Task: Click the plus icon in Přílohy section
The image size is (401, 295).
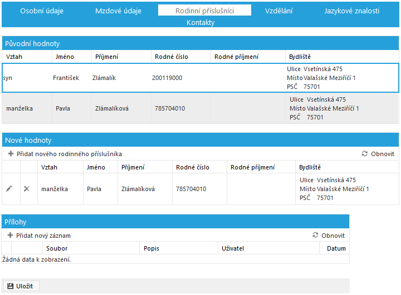Action: click(10, 236)
